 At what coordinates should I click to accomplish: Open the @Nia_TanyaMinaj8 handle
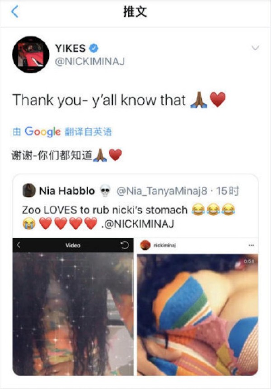click(162, 191)
